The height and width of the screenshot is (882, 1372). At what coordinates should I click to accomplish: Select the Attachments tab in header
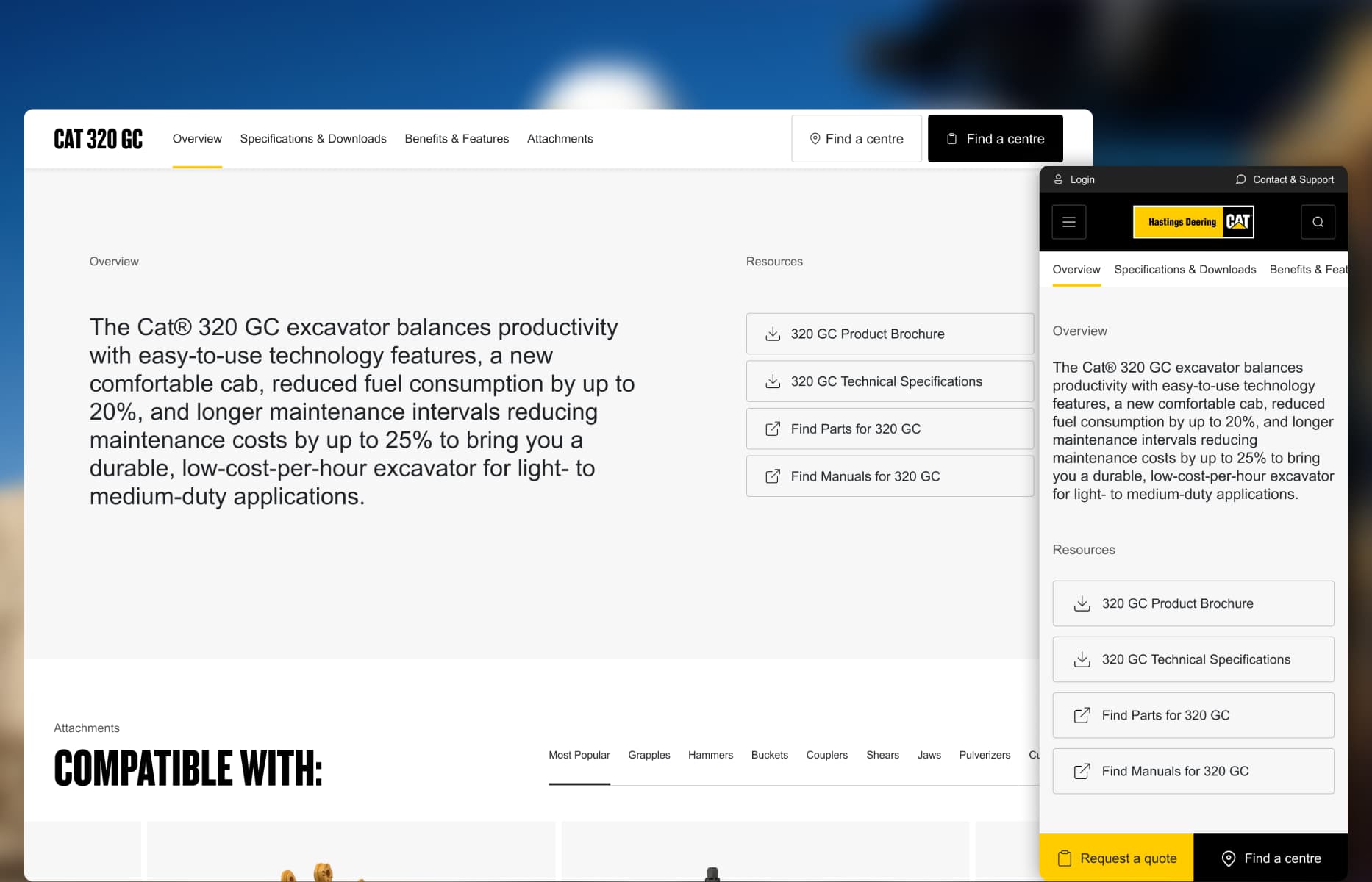[560, 139]
